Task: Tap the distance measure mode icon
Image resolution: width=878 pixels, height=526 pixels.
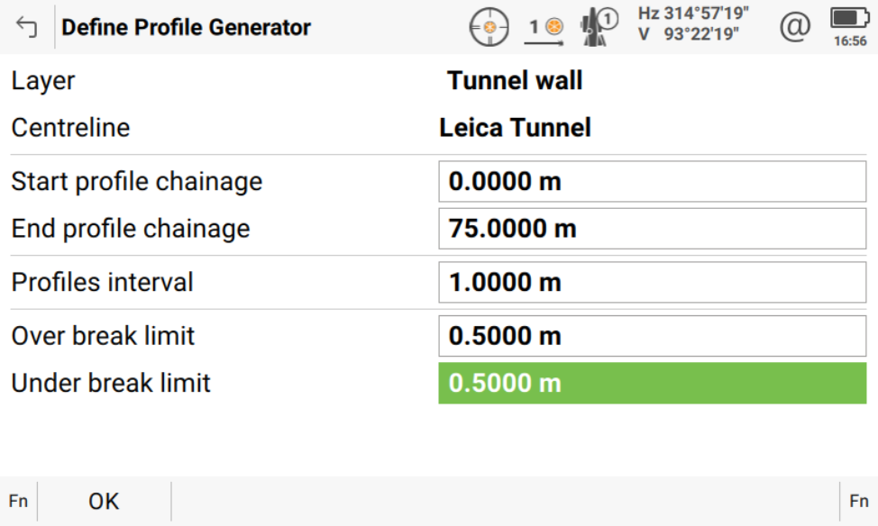Action: pyautogui.click(x=545, y=28)
